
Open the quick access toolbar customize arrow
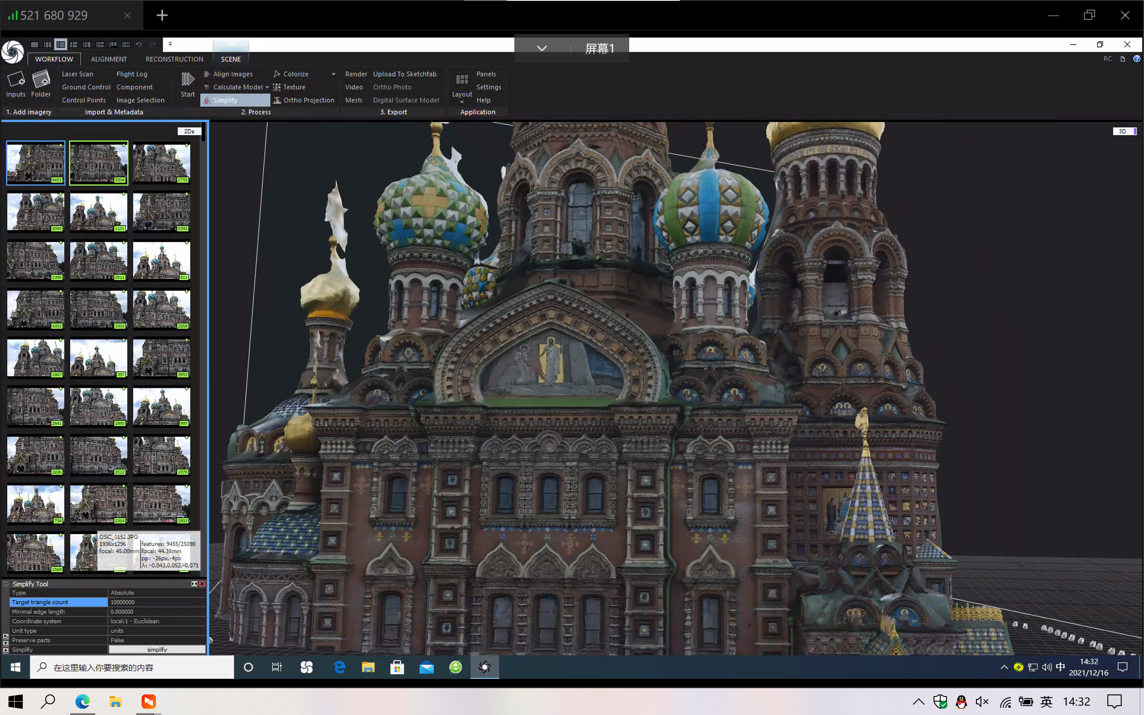click(x=170, y=44)
